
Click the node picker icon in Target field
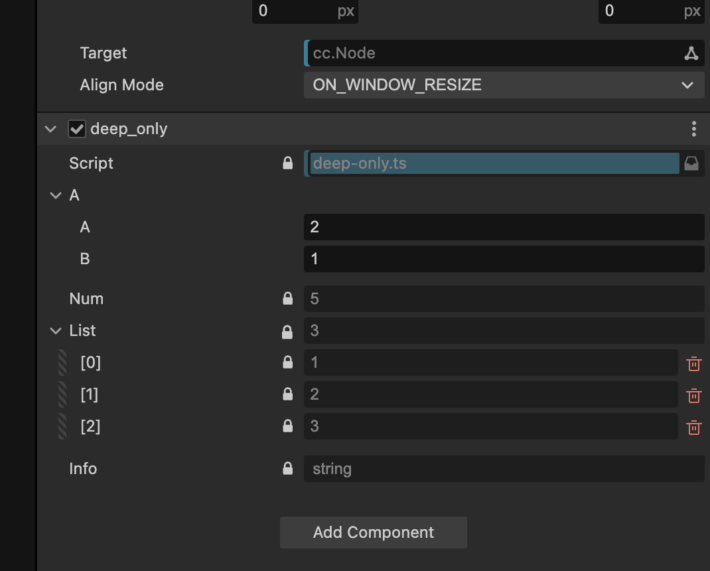coord(691,54)
